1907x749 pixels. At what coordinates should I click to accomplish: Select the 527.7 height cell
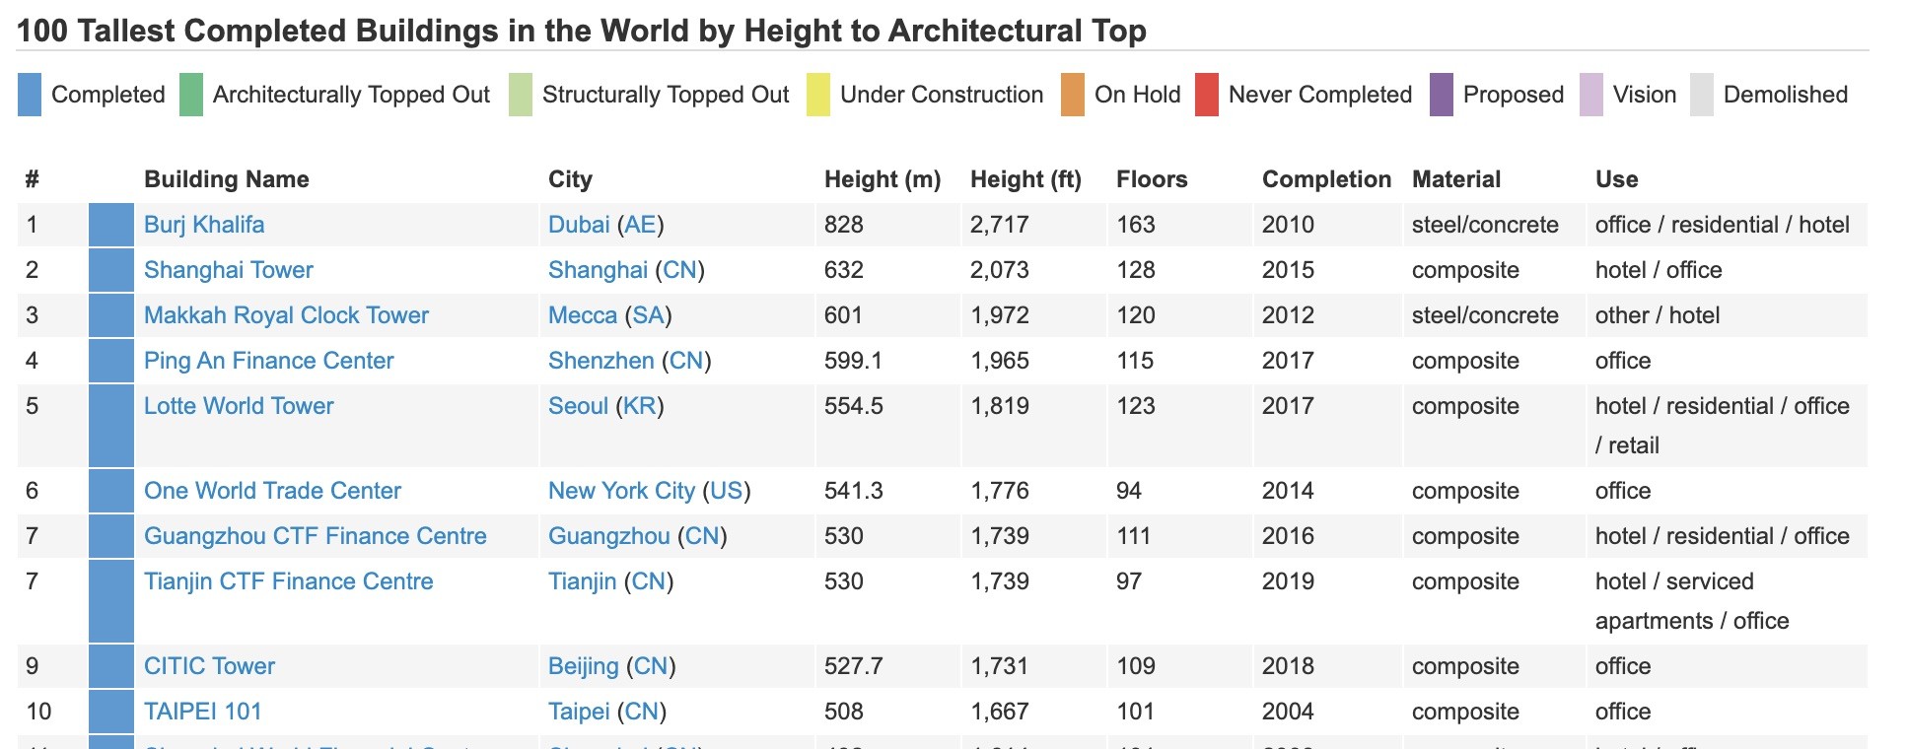(853, 666)
